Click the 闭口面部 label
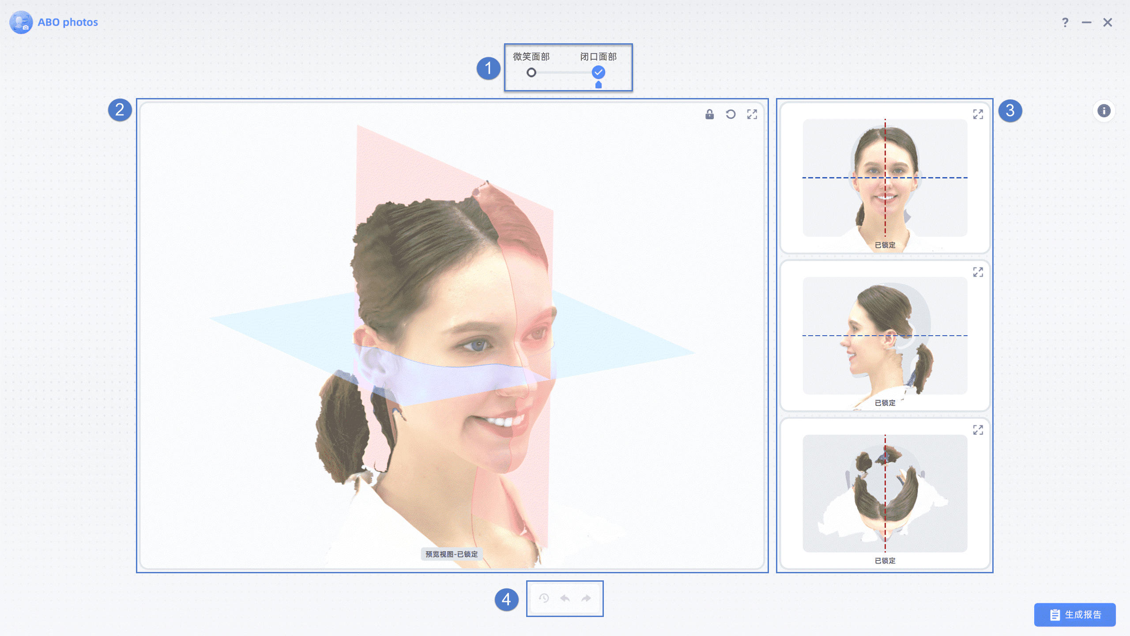The image size is (1130, 636). point(598,57)
